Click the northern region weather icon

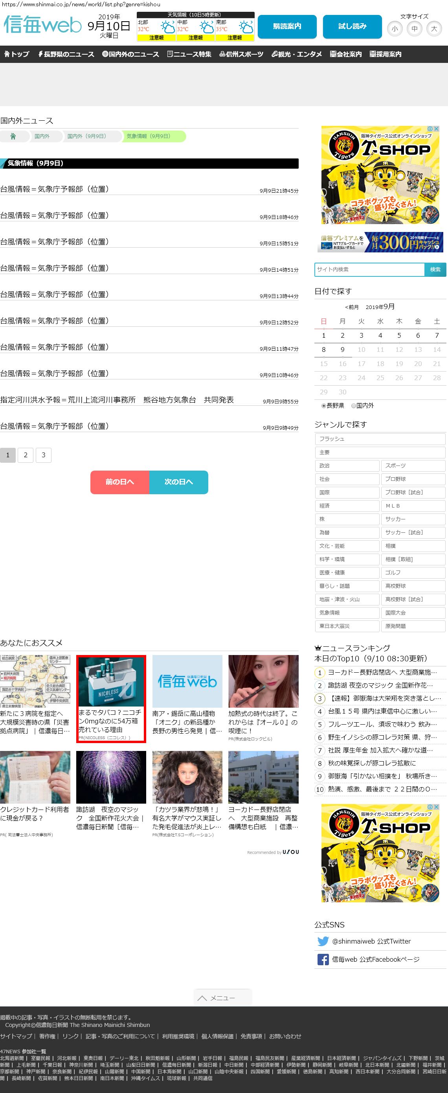168,28
